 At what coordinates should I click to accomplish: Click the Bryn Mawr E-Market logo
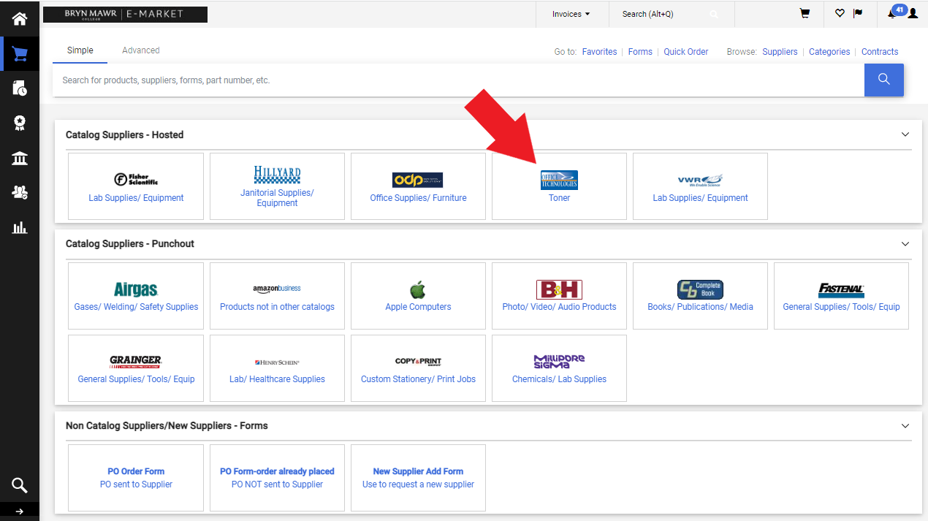pyautogui.click(x=125, y=14)
